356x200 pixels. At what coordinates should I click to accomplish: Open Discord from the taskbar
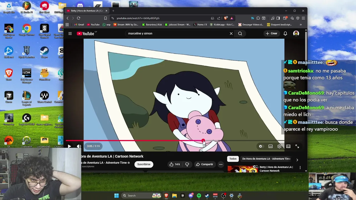tap(191, 196)
